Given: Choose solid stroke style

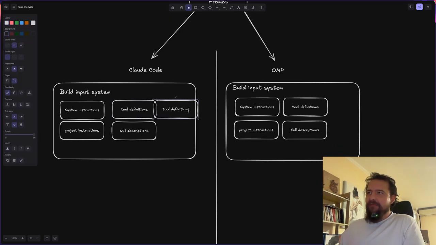Looking at the screenshot, I should click(x=7, y=57).
